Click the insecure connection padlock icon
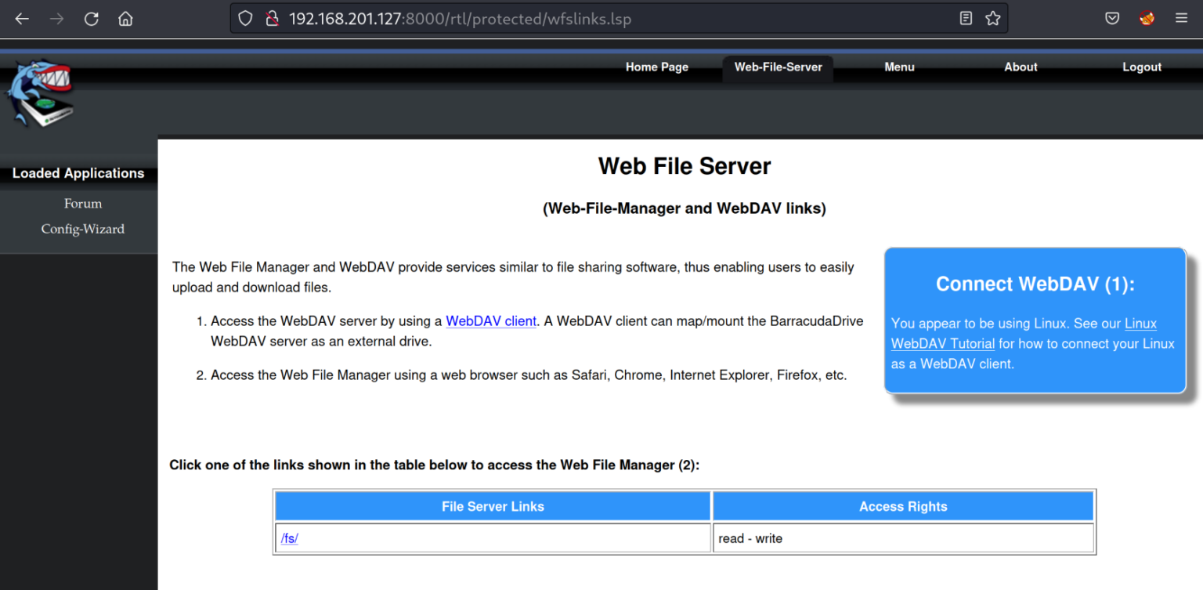The height and width of the screenshot is (590, 1203). pos(271,19)
